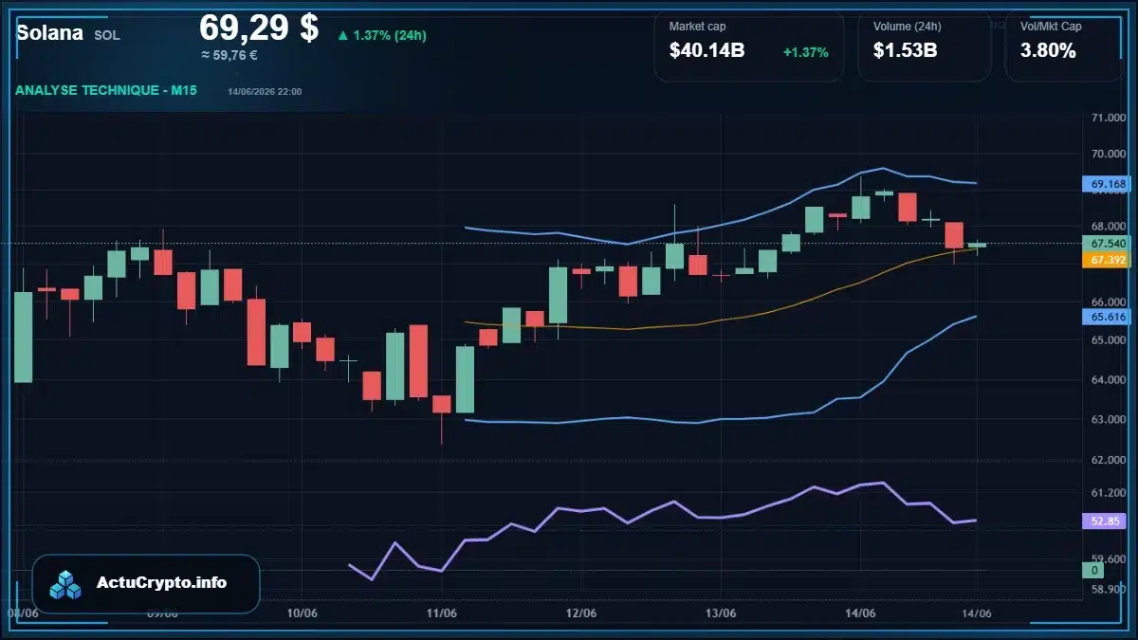Image resolution: width=1138 pixels, height=640 pixels.
Task: Click the +1.37% change in Market cap card
Action: point(805,52)
